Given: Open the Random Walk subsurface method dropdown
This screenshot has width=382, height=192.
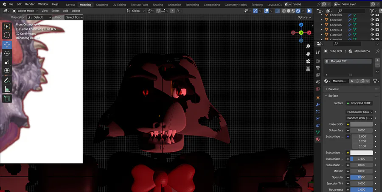Looking at the screenshot, I should coord(360,118).
